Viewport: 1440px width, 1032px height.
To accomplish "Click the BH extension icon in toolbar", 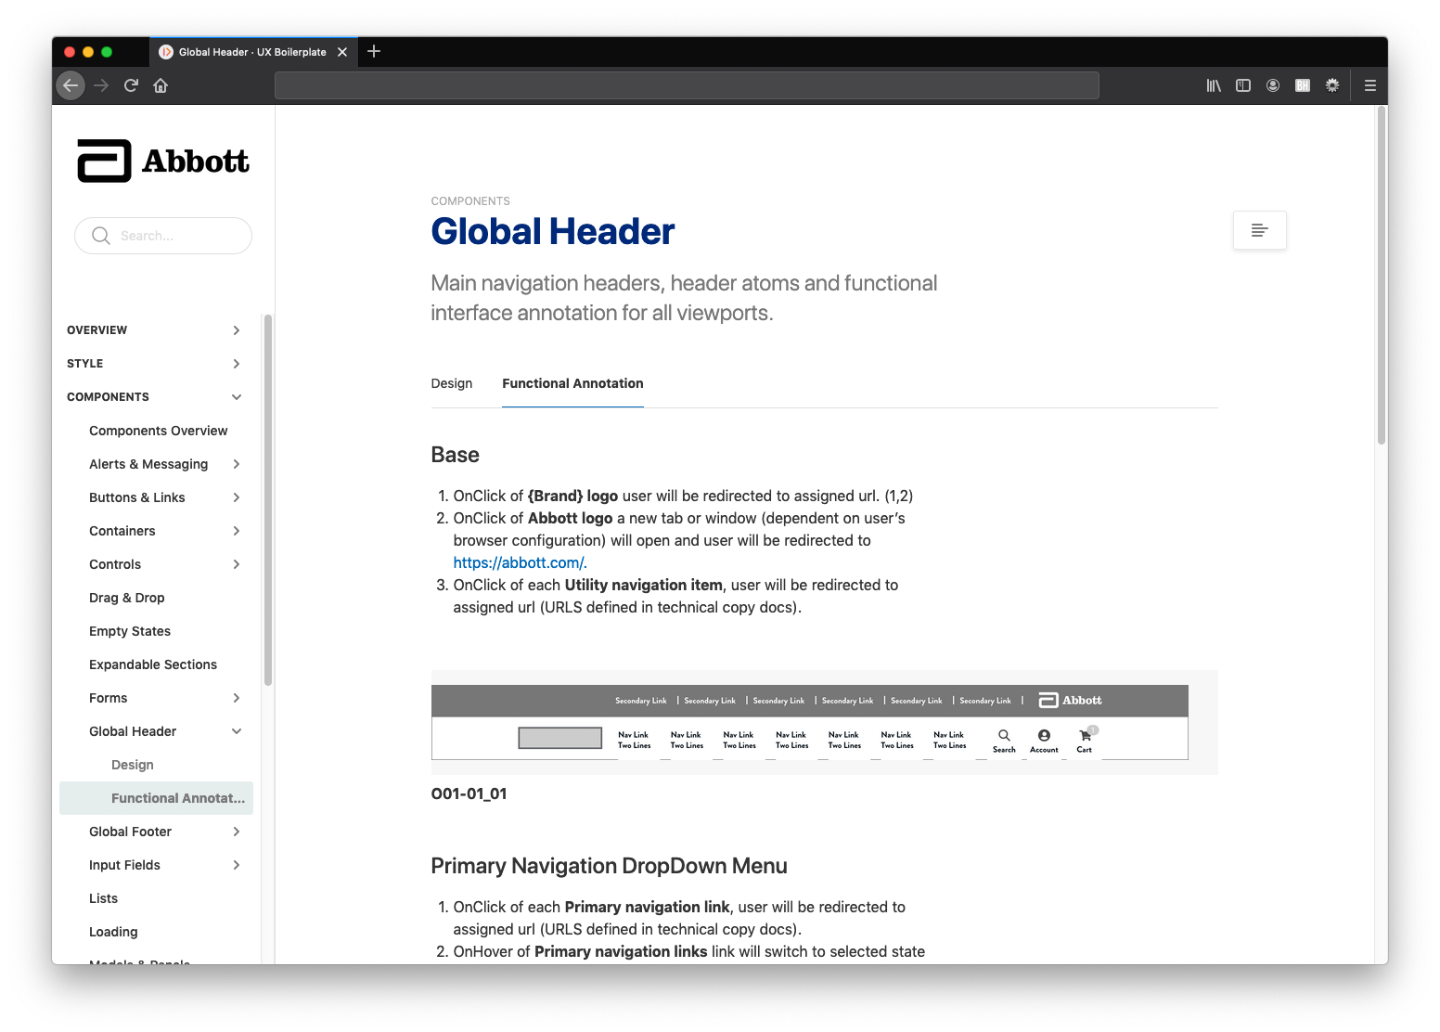I will pos(1302,85).
